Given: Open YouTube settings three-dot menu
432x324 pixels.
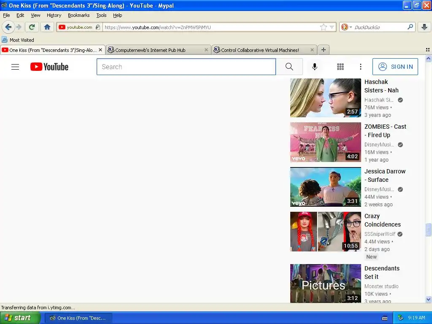Looking at the screenshot, I should click(360, 67).
